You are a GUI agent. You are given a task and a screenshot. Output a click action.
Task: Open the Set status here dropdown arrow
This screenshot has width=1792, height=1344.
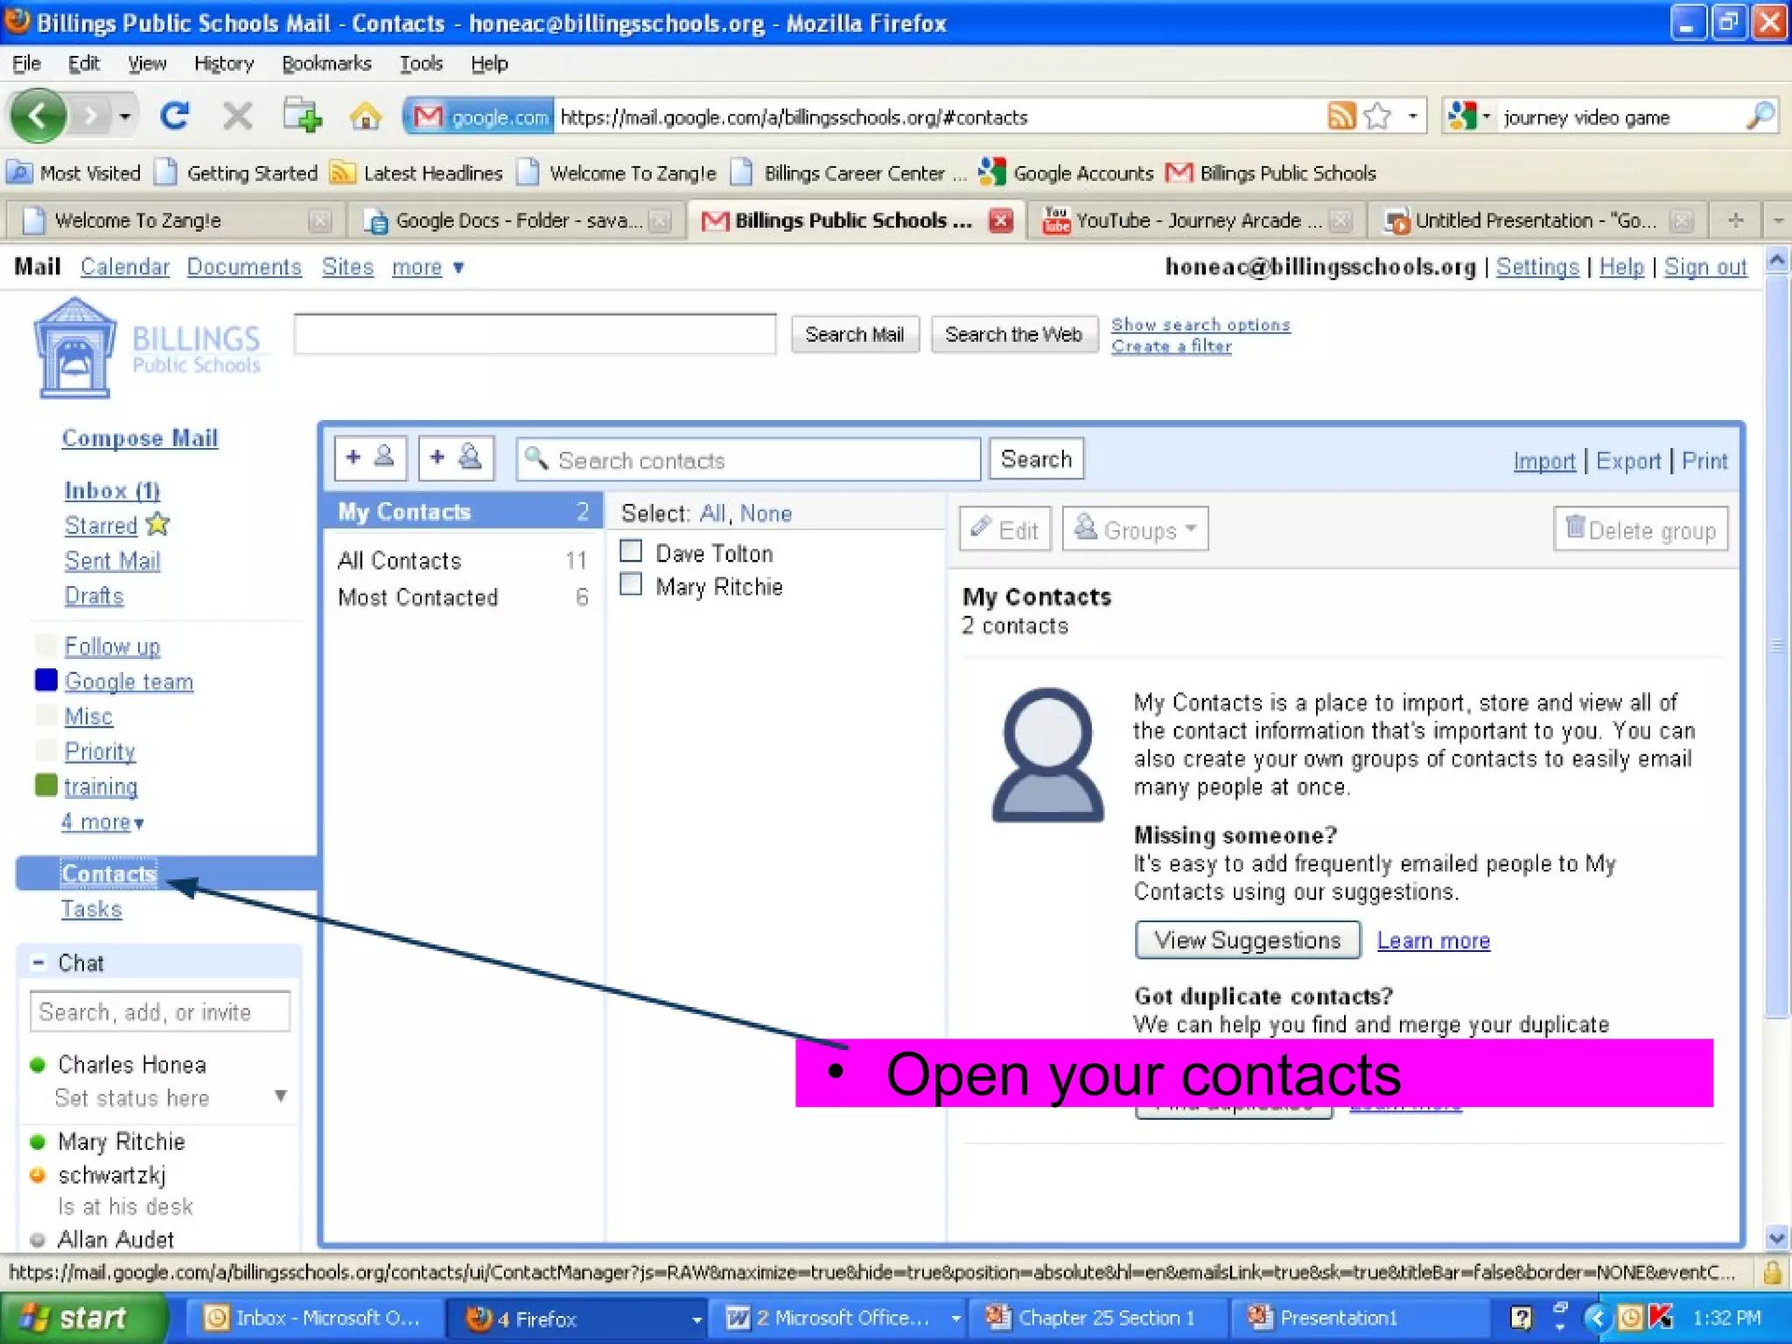[x=281, y=1096]
